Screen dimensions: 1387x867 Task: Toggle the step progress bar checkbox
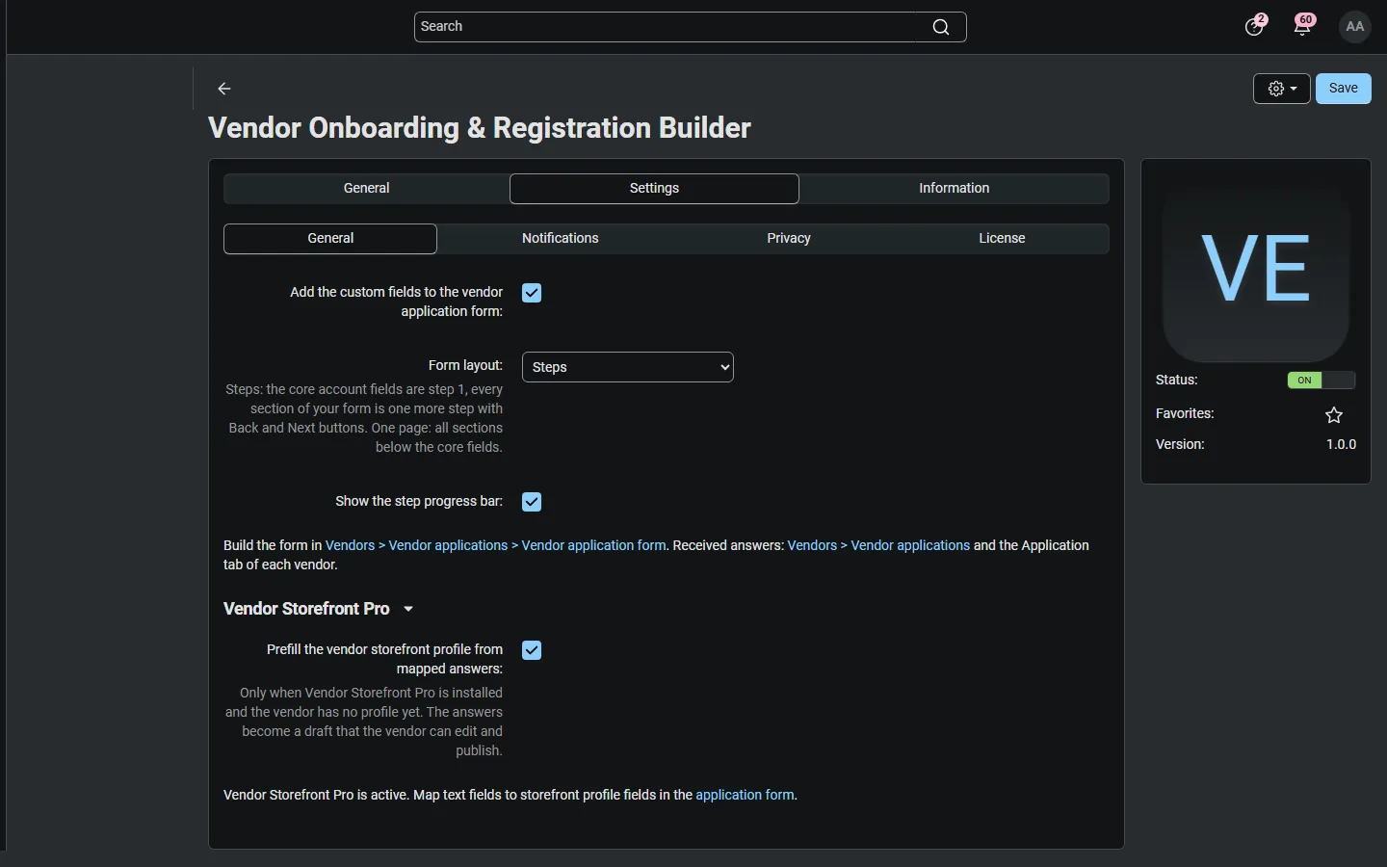pos(532,502)
